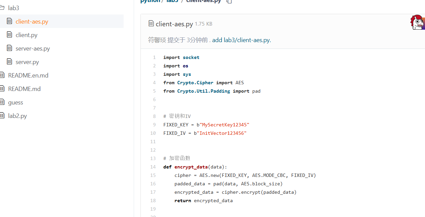Click the commit author name 符馨琰
The image size is (425, 217).
[x=157, y=40]
